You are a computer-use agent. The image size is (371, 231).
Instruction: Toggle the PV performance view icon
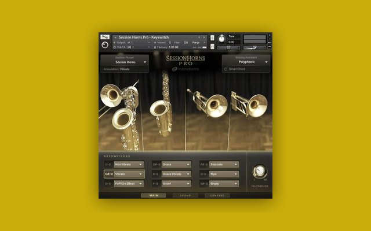(x=270, y=47)
